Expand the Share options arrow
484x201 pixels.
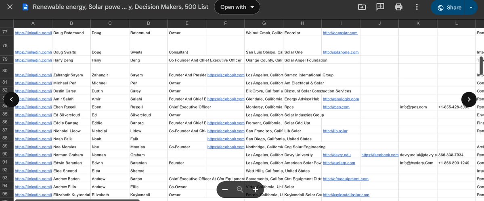click(471, 8)
